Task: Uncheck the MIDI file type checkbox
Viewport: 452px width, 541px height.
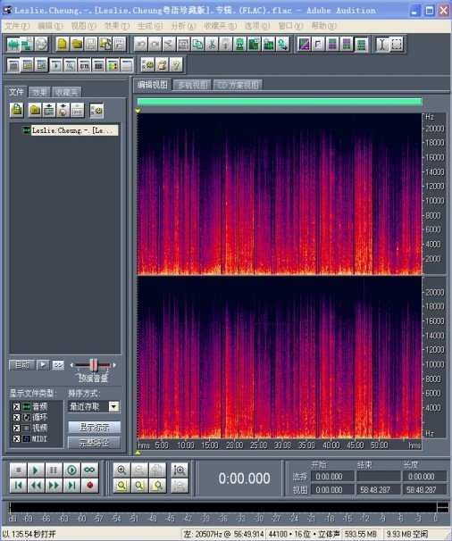Action: point(16,438)
